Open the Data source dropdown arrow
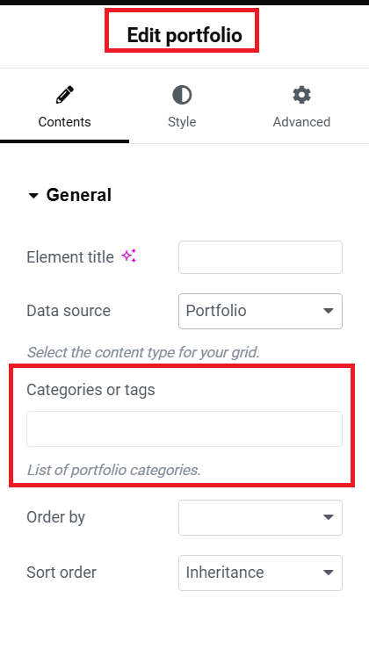The width and height of the screenshot is (369, 663). (x=328, y=311)
